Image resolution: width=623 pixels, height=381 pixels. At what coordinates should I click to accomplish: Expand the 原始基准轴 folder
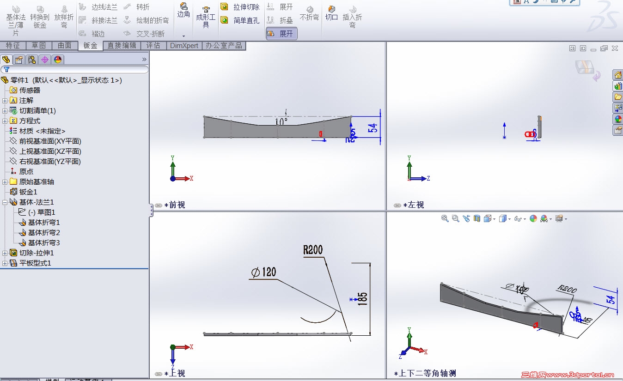click(5, 181)
